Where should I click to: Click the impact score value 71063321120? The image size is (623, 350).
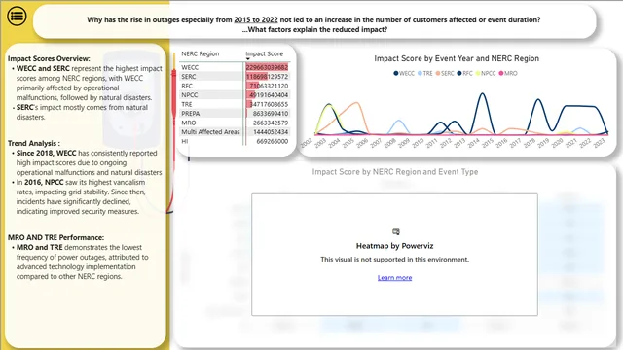269,86
